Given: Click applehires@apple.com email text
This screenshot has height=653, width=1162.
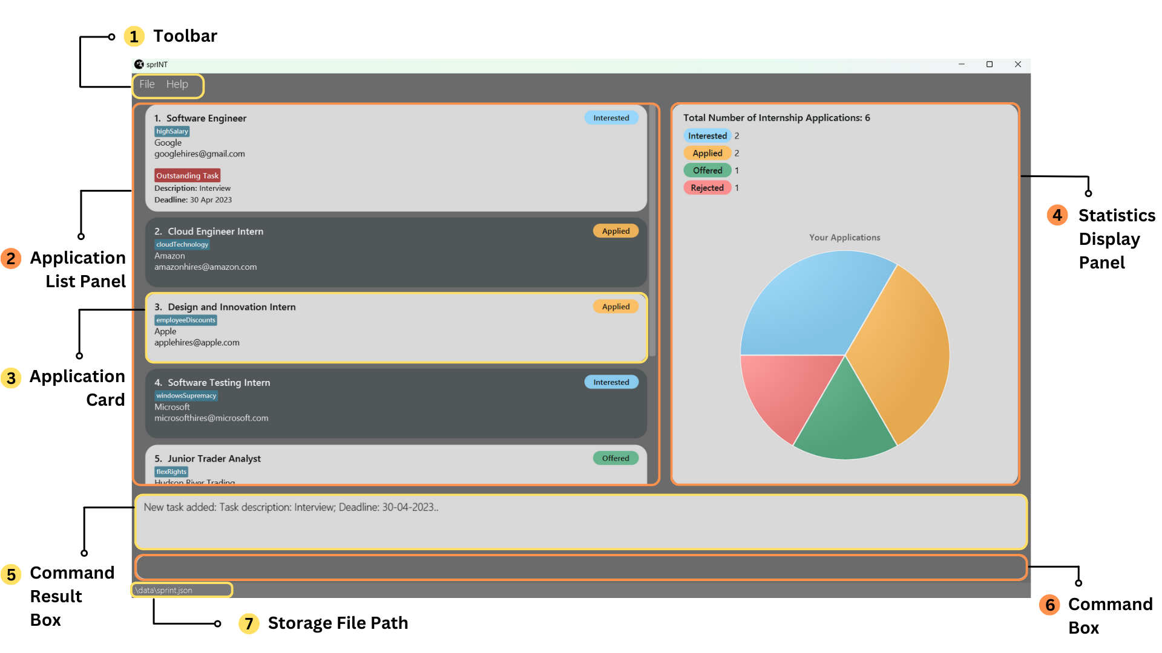Looking at the screenshot, I should [x=197, y=342].
